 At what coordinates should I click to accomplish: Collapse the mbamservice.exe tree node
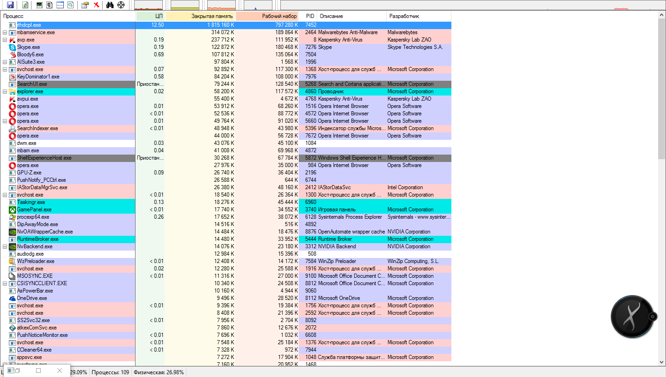pyautogui.click(x=5, y=32)
